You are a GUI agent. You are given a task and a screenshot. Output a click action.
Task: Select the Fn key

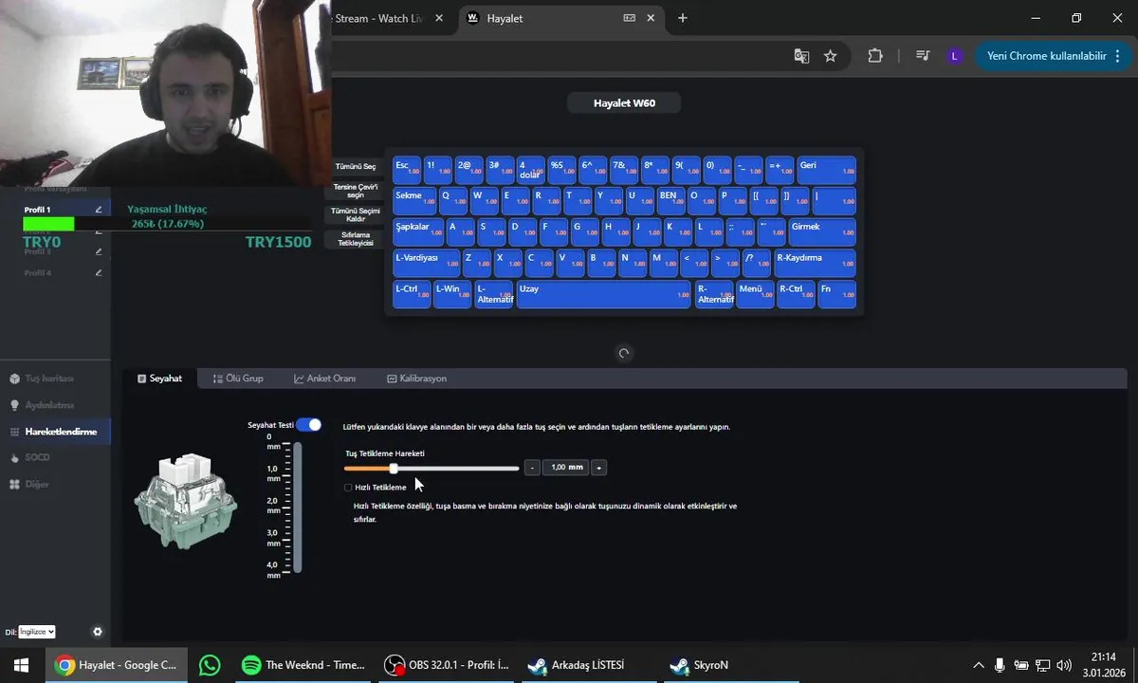[836, 294]
